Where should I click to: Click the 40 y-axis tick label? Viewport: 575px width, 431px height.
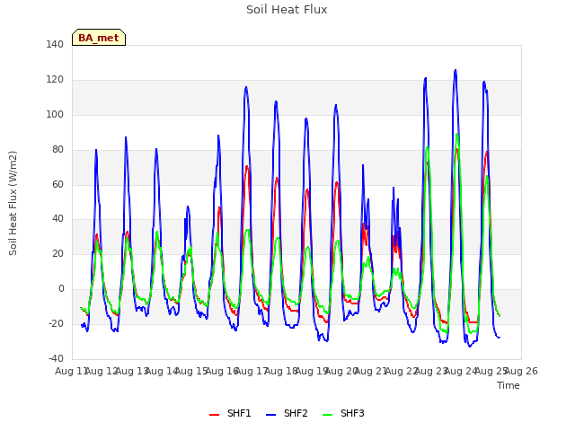point(57,219)
